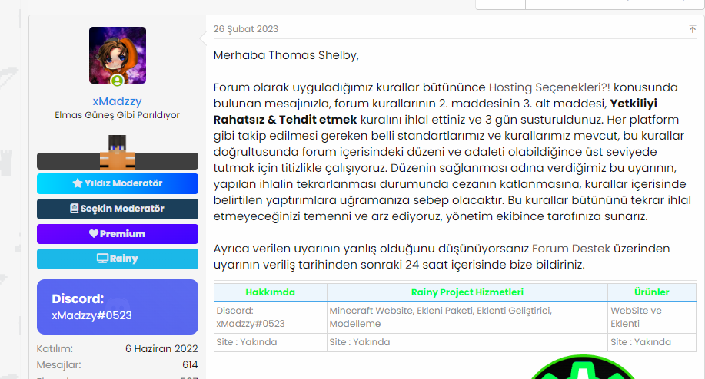The image size is (705, 379).
Task: Open the Forum Destek link
Action: click(571, 249)
